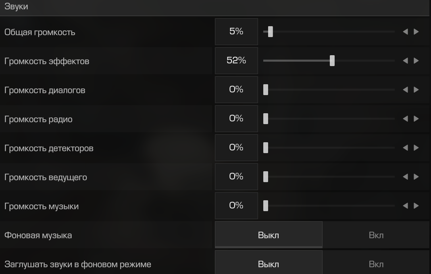Click the Звуки section header
The width and height of the screenshot is (431, 274).
16,7
